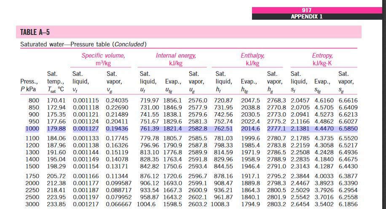
Task: Click the TABLE A–5 title
Action: click(x=38, y=32)
